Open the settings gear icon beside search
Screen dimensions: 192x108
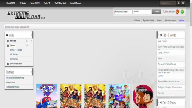point(183,3)
